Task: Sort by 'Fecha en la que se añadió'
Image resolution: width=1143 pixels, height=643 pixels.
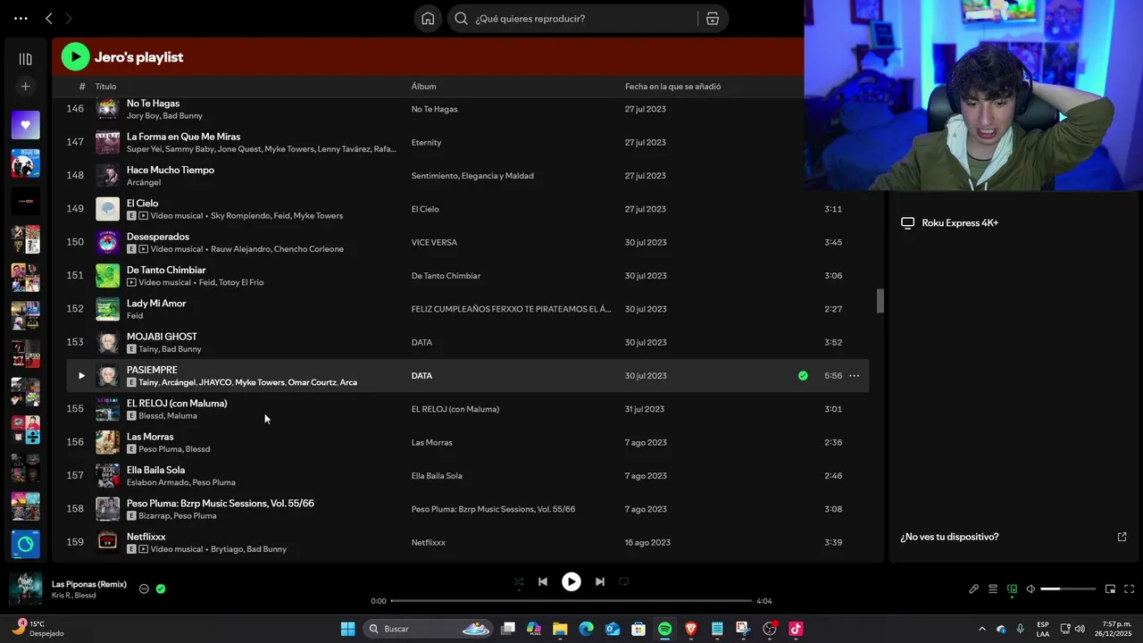Action: [x=672, y=87]
